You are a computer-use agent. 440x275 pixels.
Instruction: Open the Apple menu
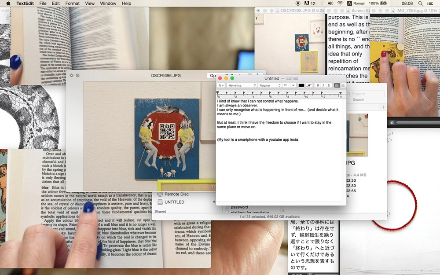(8, 4)
